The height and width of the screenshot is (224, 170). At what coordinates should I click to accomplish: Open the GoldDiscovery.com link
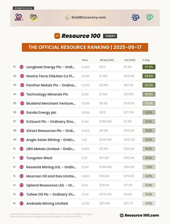(86, 17)
